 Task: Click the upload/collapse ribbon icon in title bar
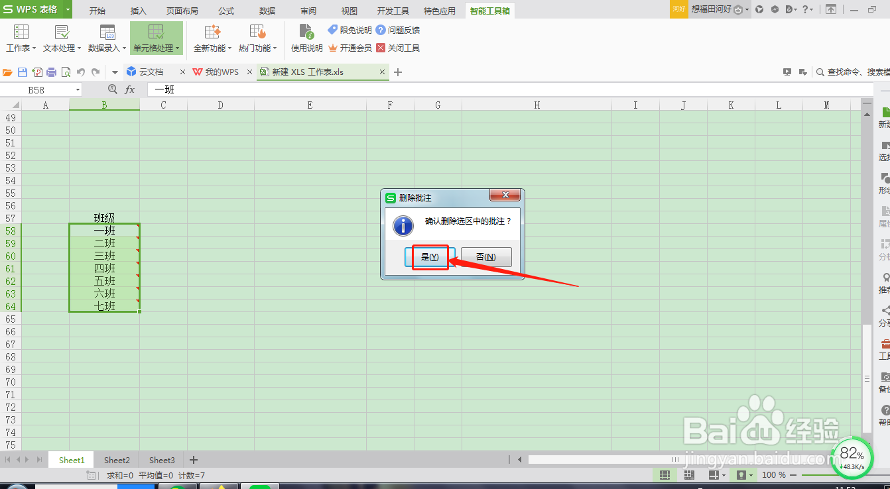pos(831,9)
